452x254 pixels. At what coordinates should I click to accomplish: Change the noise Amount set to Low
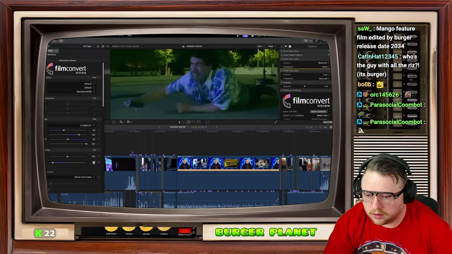coord(326,75)
